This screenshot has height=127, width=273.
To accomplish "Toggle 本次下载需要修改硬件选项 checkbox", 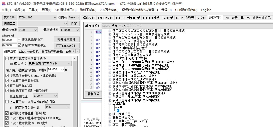I will click(7, 58).
